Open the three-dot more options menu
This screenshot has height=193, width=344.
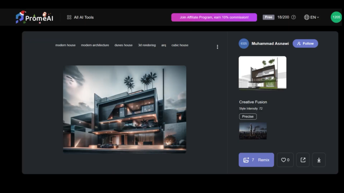[x=218, y=47]
